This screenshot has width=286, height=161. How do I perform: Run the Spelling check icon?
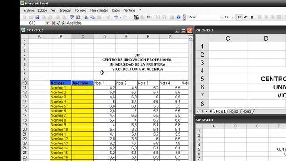(71, 17)
